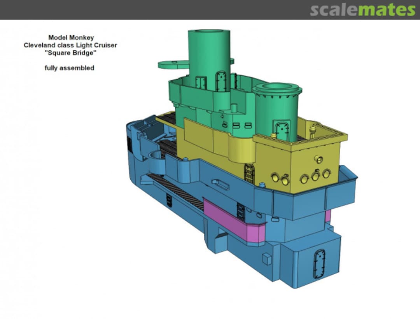This screenshot has width=420, height=319.
Task: Click the lone upper porthole on the yellow front
Action: click(318, 159)
